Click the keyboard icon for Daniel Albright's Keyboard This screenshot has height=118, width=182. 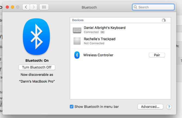tap(77, 30)
